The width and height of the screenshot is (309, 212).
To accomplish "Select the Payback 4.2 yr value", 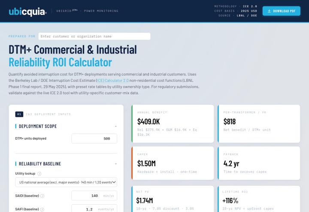I will click(231, 164).
